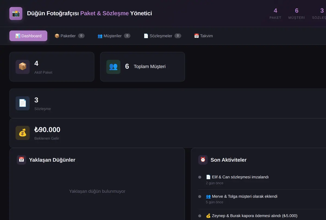Click the Müşteriler tab count badge
Viewport: 326px width, 220px height.
pos(127,36)
